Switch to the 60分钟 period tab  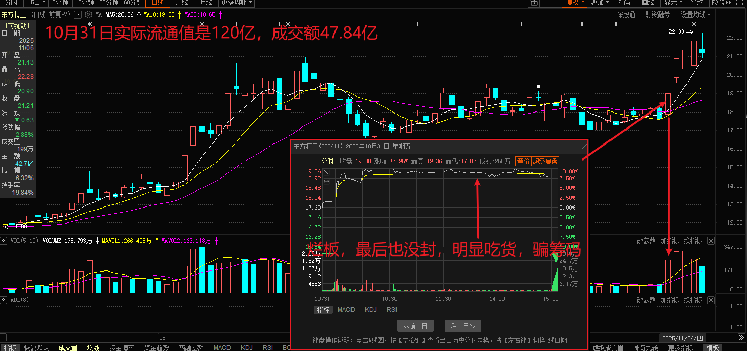[133, 3]
